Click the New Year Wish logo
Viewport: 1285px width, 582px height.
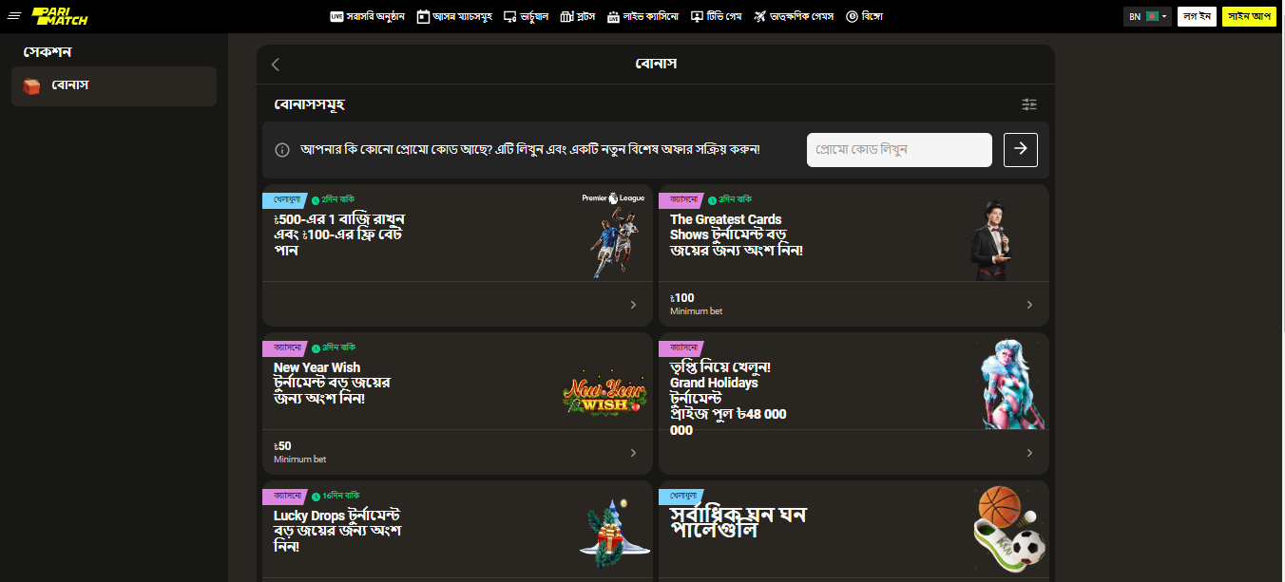(x=604, y=395)
